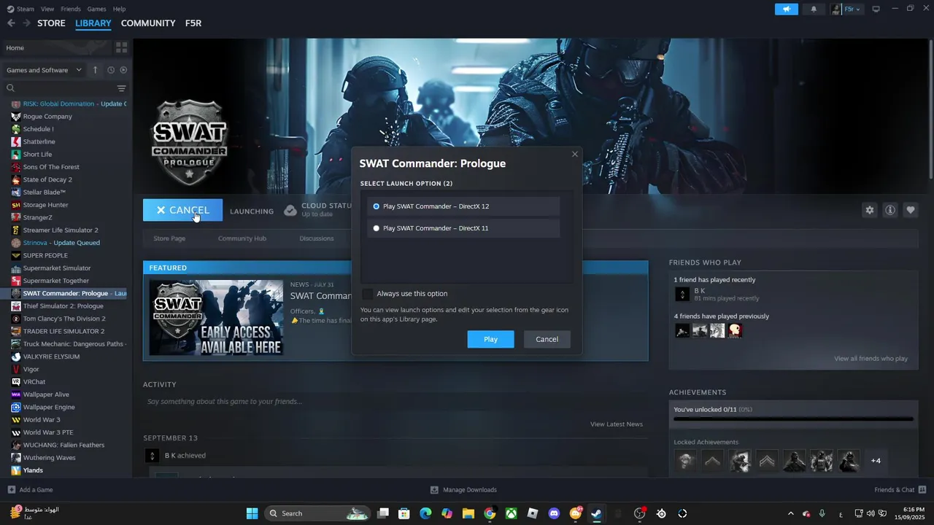The width and height of the screenshot is (934, 525).
Task: Select Rogue Company in library list
Action: pos(47,117)
